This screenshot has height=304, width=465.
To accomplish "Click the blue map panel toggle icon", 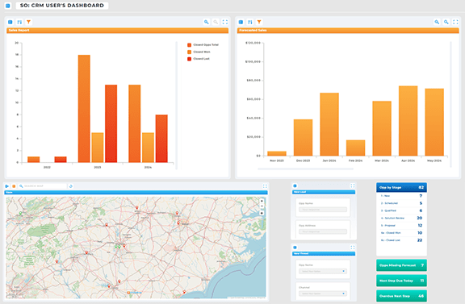I will tap(7, 186).
